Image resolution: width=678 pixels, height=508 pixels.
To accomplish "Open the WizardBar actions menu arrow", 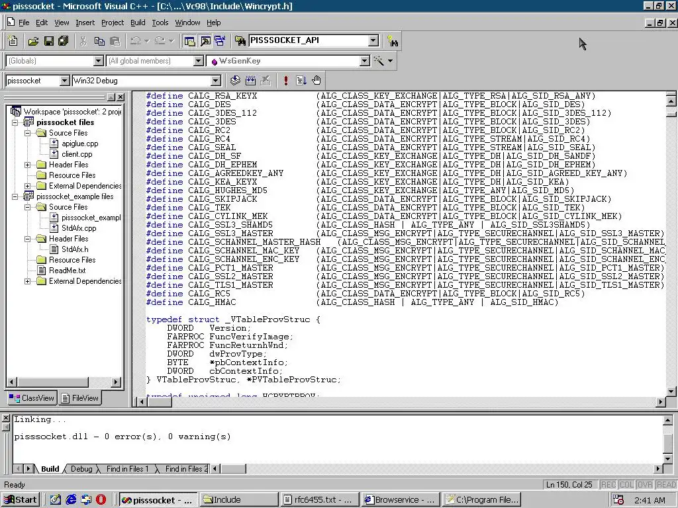I will click(x=391, y=61).
